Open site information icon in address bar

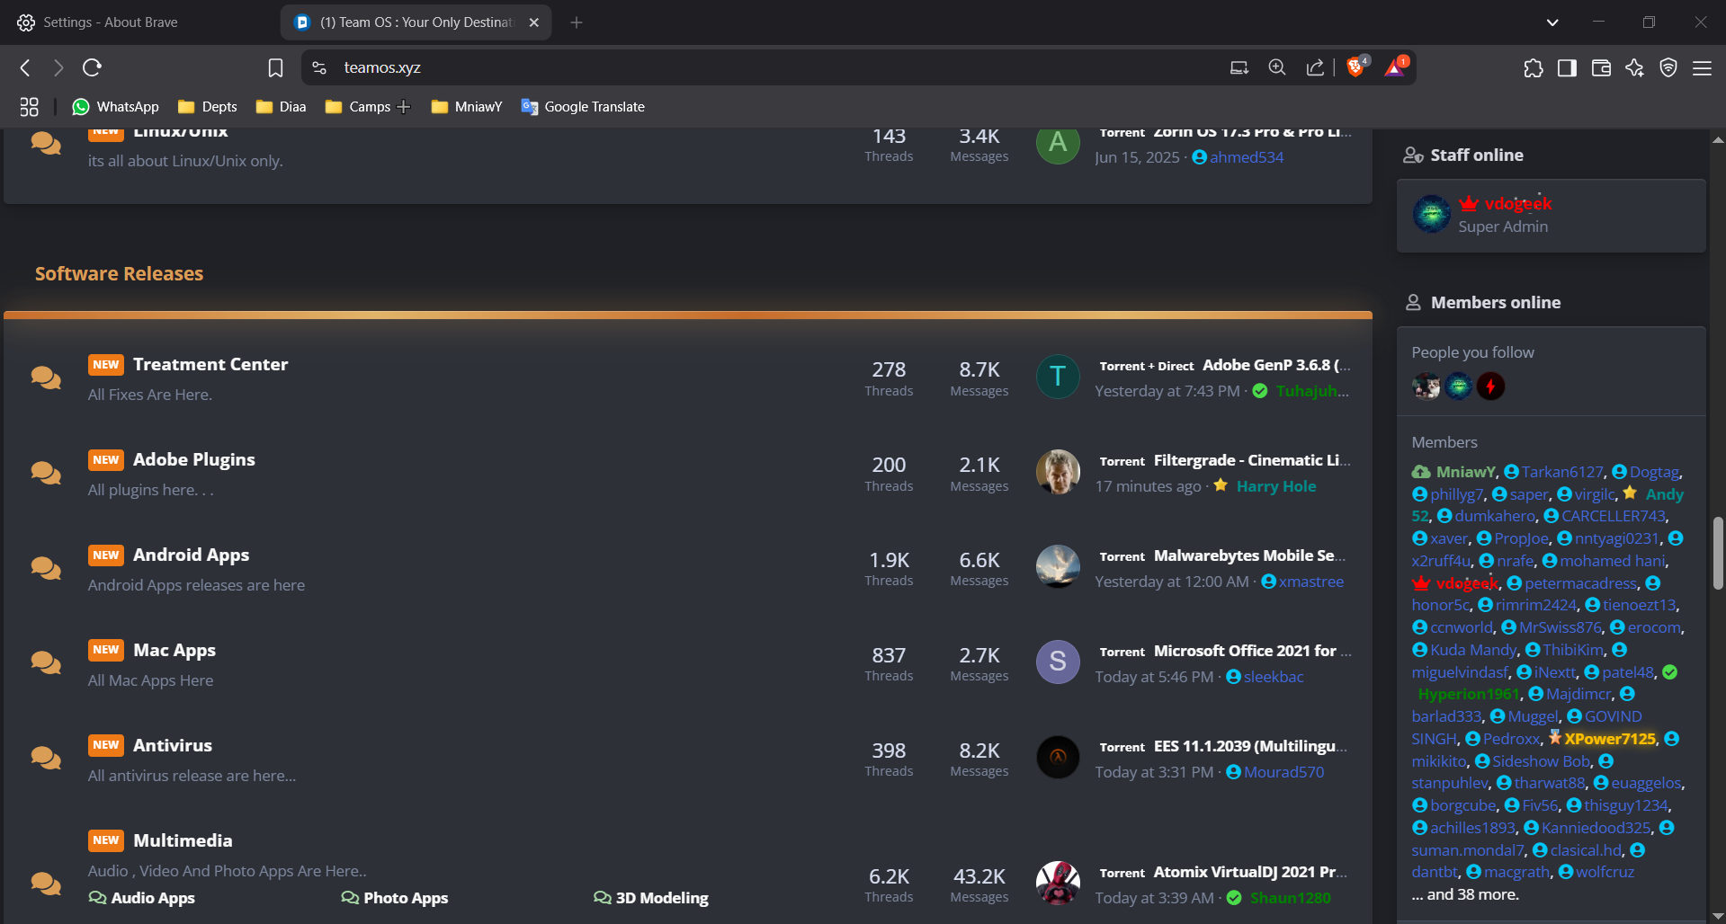(319, 67)
